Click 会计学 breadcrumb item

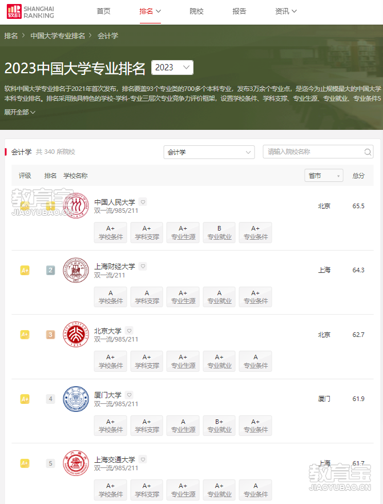[x=108, y=35]
